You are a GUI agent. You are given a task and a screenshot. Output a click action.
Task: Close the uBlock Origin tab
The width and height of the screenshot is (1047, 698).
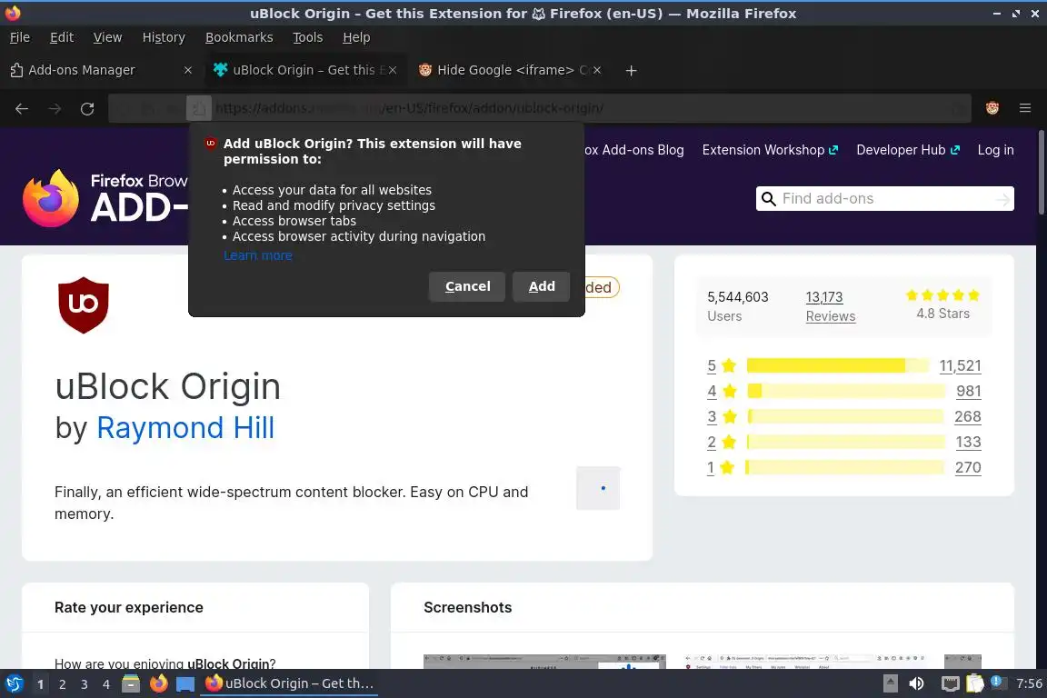393,70
